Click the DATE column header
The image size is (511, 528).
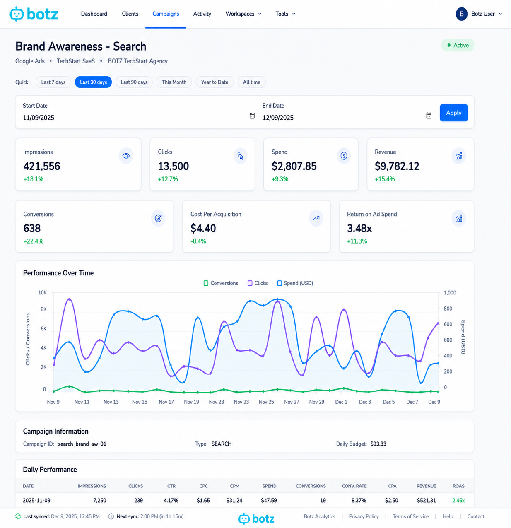tap(28, 486)
